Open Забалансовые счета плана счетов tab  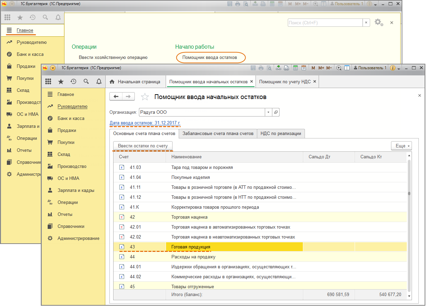pyautogui.click(x=218, y=134)
